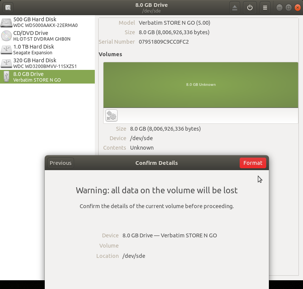Screen dimensions: 303x289
Task: Click the 500 GB hard disk icon
Action: (x=6, y=22)
